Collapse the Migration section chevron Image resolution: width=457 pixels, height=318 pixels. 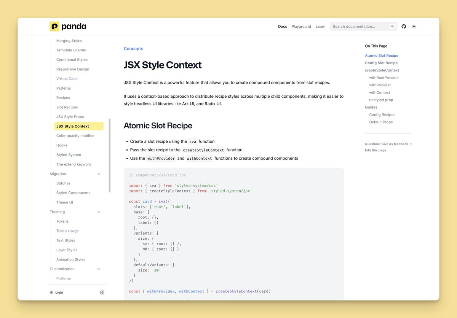(x=99, y=174)
